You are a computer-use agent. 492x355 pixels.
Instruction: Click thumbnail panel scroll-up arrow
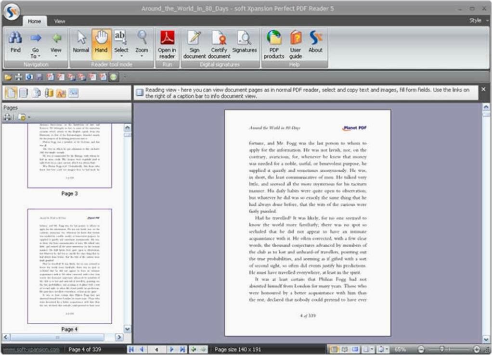click(x=127, y=127)
